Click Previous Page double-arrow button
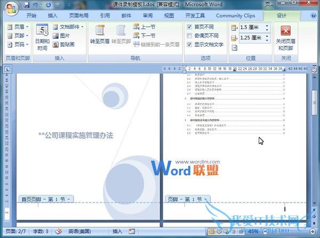The width and height of the screenshot is (320, 238). [314, 210]
